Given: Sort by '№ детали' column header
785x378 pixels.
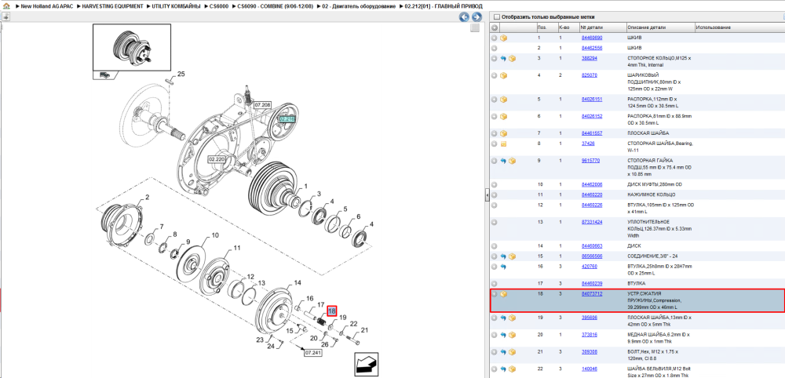Looking at the screenshot, I should click(602, 27).
